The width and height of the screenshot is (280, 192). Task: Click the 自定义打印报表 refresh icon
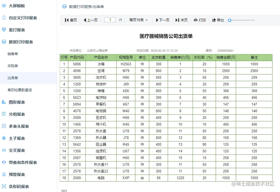click(x=4, y=18)
